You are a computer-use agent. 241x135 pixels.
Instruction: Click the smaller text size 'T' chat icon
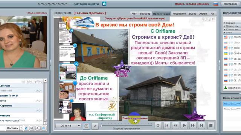coord(40,82)
